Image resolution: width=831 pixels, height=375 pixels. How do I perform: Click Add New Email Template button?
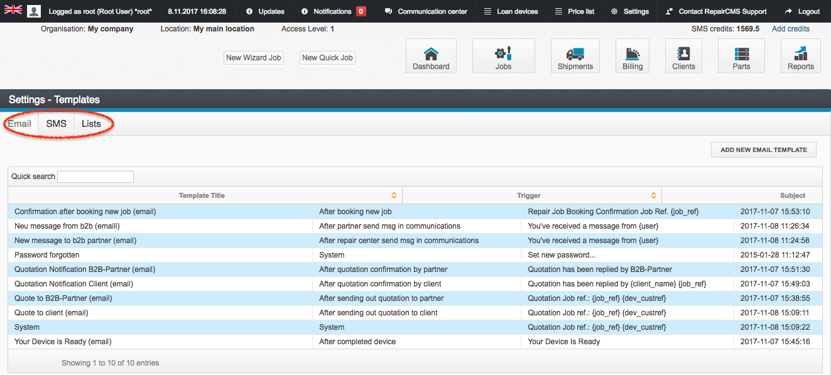pos(764,150)
